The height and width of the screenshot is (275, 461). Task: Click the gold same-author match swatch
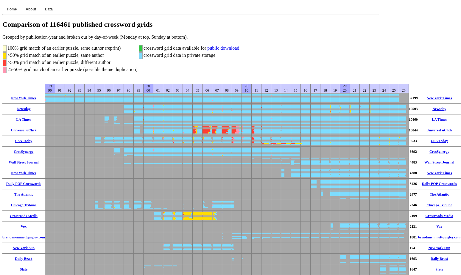point(5,56)
